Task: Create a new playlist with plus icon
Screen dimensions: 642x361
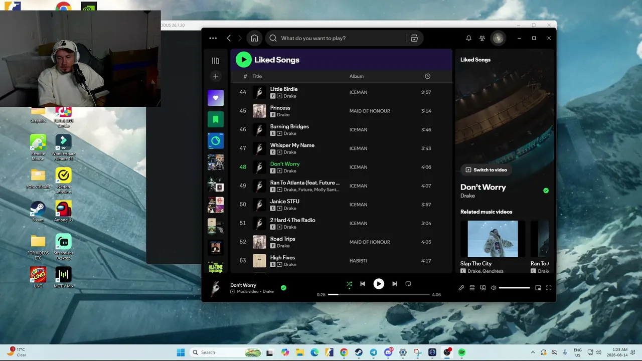Action: (216, 76)
